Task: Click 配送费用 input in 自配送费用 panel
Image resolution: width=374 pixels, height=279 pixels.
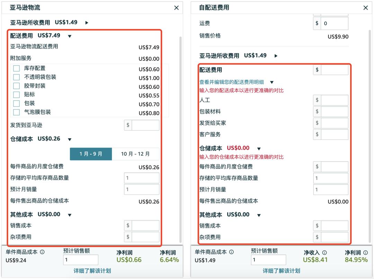Action: pos(335,70)
